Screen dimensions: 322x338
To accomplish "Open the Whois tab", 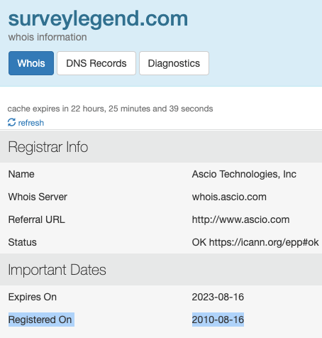I will pyautogui.click(x=31, y=63).
